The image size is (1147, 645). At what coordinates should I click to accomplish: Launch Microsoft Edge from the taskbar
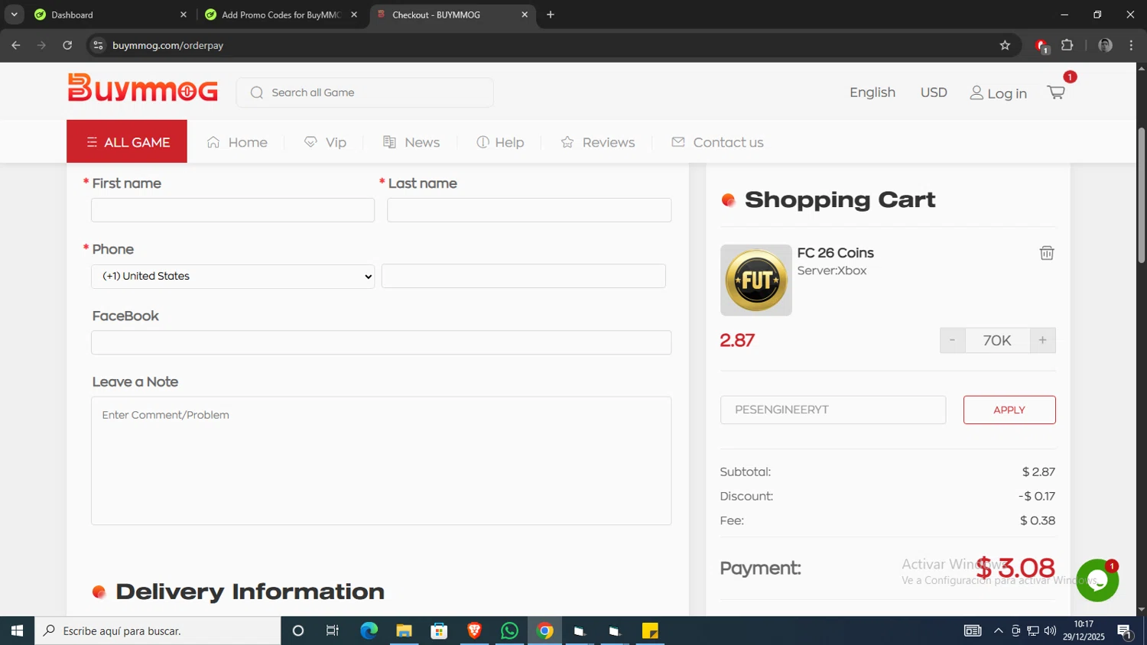tap(369, 630)
